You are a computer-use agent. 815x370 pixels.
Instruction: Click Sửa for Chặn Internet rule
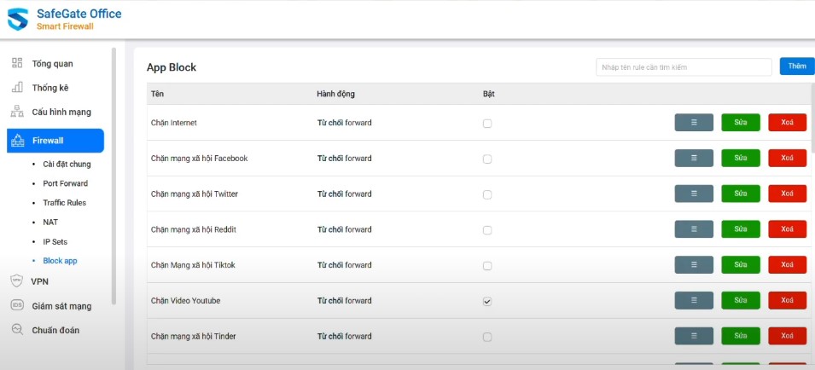pos(741,123)
